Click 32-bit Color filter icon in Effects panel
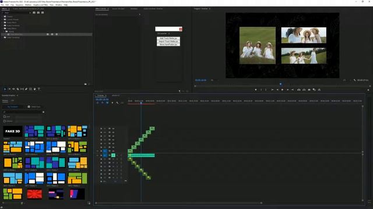 38,13
